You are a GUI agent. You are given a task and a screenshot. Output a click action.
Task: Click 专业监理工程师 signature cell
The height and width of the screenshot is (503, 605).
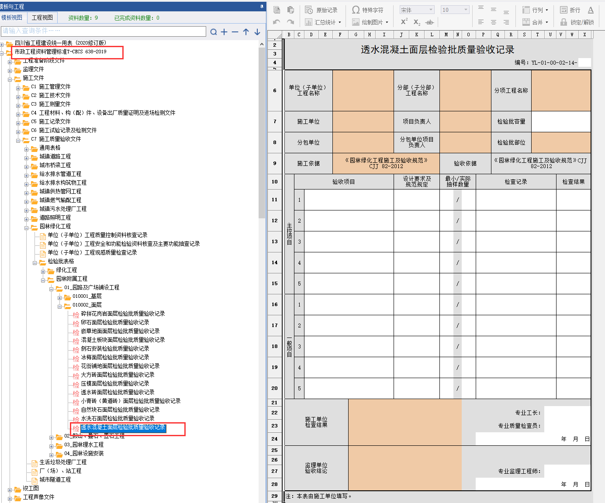coord(568,471)
